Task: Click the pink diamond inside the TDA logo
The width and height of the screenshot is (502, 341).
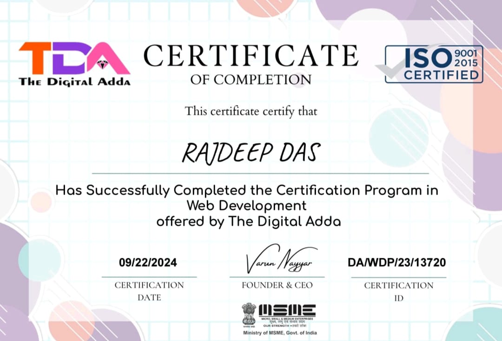Action: pos(102,64)
